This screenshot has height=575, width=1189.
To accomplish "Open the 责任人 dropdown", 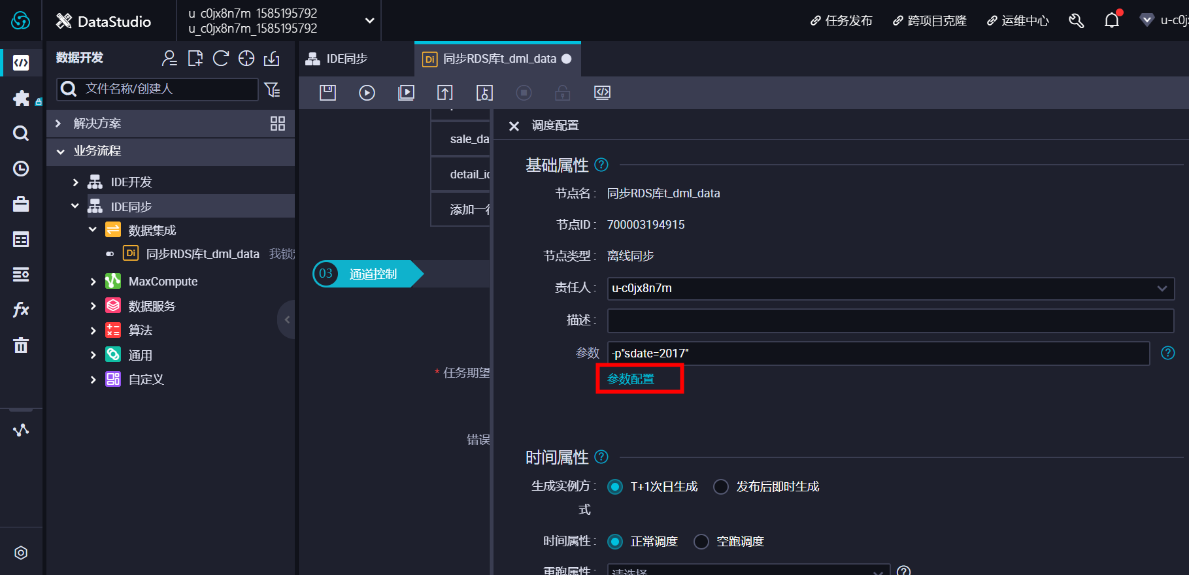I will (891, 288).
